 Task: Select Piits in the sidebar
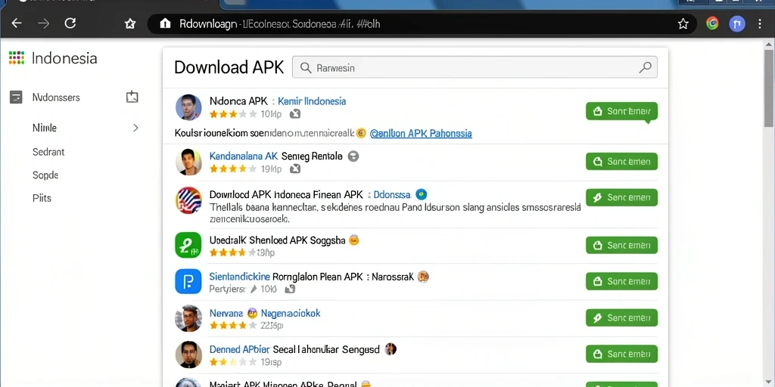point(42,198)
